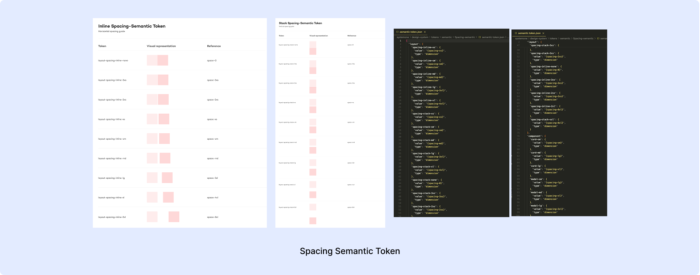This screenshot has height=275, width=700.
Task: Switch to right editor's semantic token.json tab title
Action: (x=529, y=33)
